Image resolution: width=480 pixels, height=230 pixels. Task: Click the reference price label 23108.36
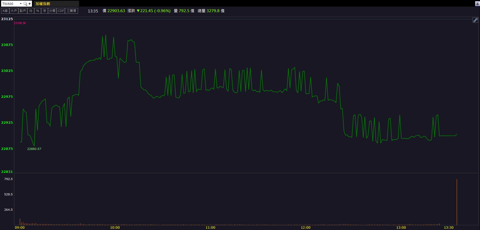[x=20, y=23]
